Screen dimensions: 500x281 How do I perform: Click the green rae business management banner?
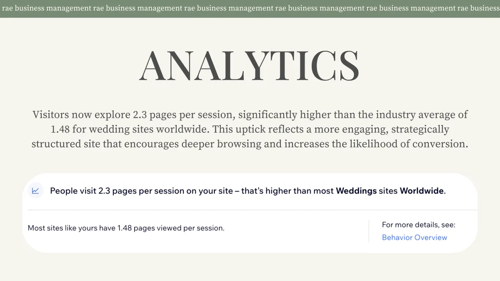tap(250, 8)
